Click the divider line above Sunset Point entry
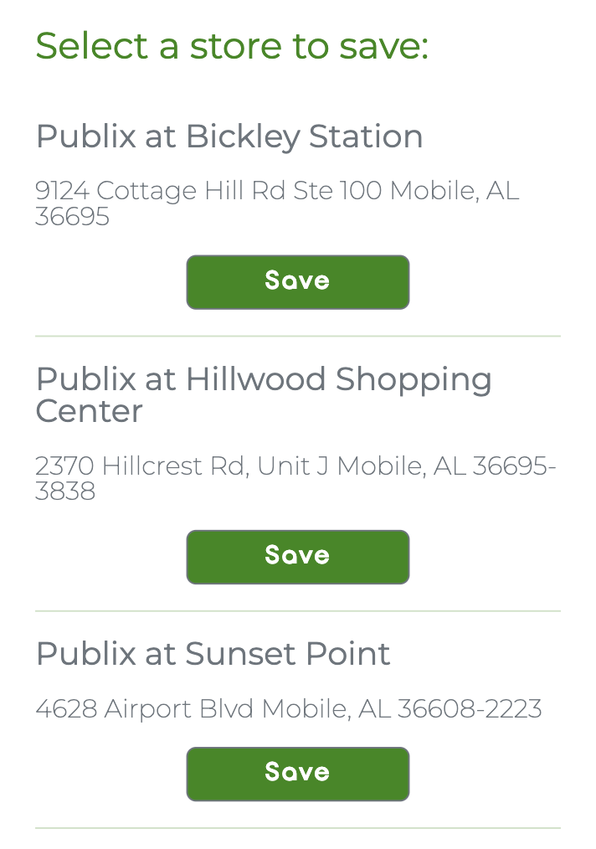The width and height of the screenshot is (596, 849). coord(297,611)
